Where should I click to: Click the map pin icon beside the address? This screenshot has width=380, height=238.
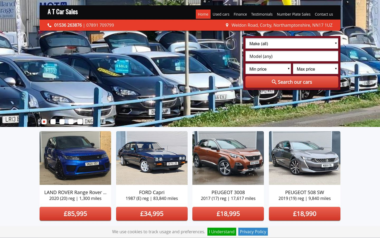[x=227, y=25]
